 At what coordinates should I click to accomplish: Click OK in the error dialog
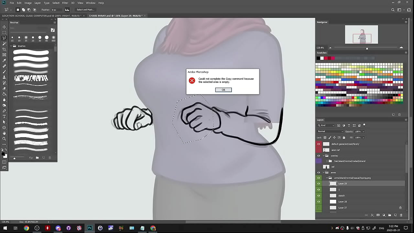pyautogui.click(x=223, y=90)
